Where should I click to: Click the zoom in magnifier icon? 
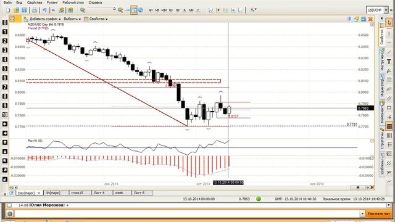(x=120, y=10)
